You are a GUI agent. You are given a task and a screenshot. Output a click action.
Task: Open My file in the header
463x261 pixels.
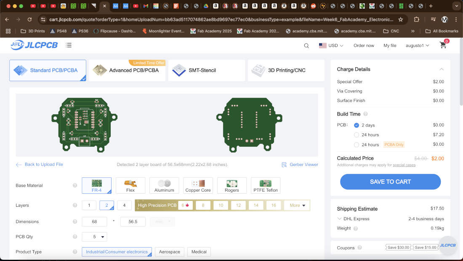[390, 46]
